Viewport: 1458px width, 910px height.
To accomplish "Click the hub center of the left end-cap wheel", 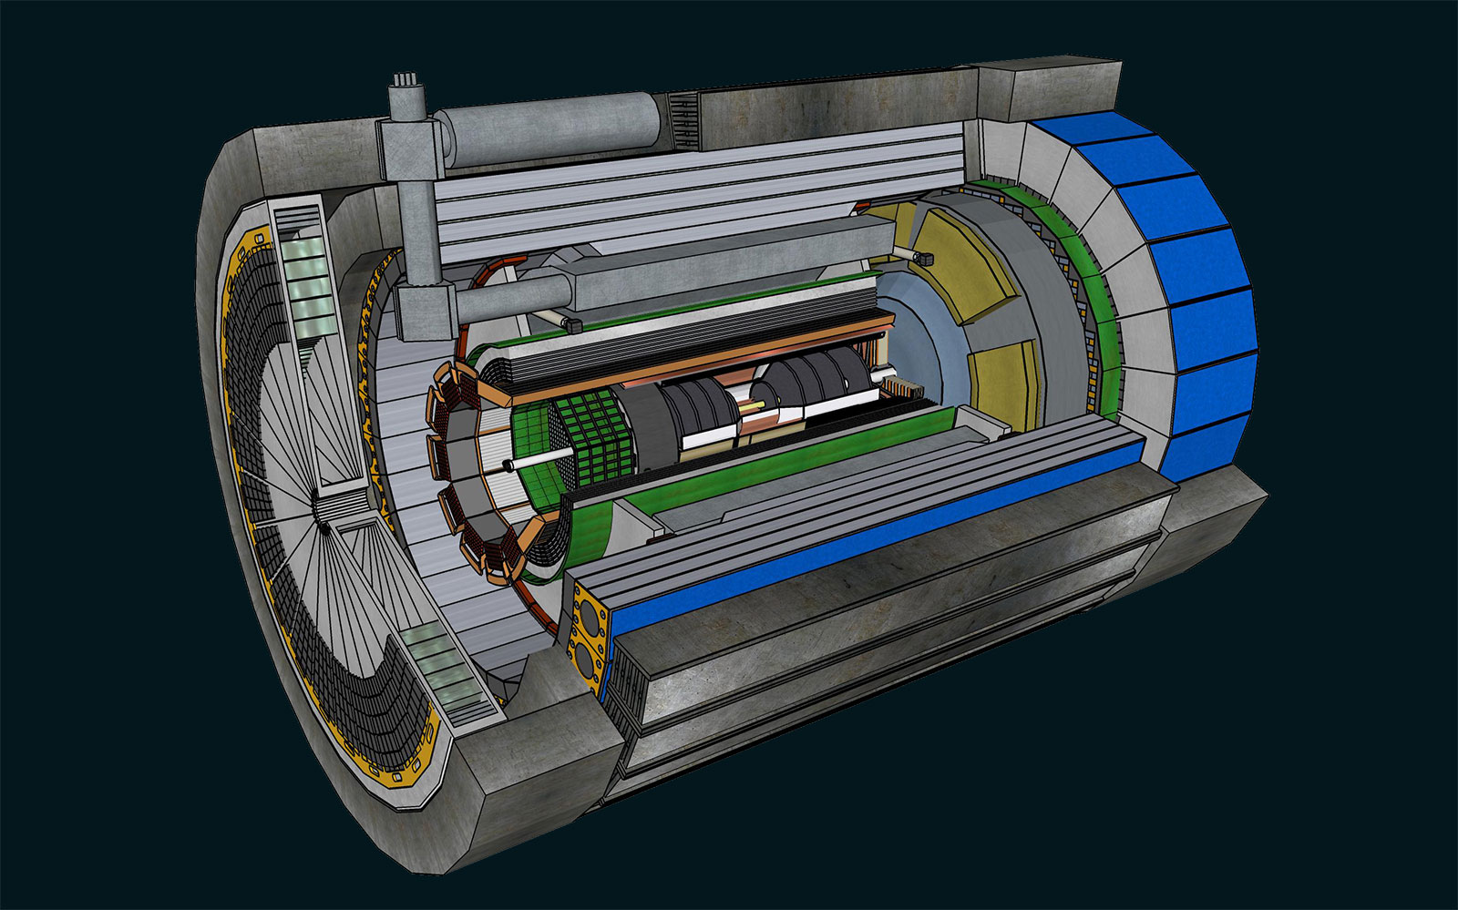I will point(322,510).
